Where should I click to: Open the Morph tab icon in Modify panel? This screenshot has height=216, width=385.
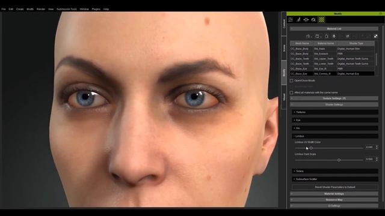[306, 20]
